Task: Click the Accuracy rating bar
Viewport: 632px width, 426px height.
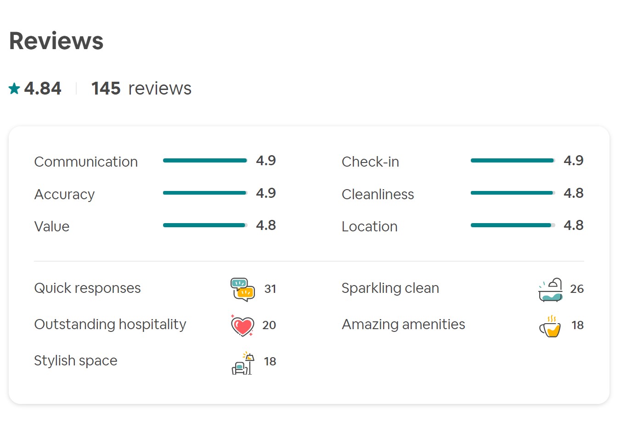Action: pyautogui.click(x=205, y=193)
